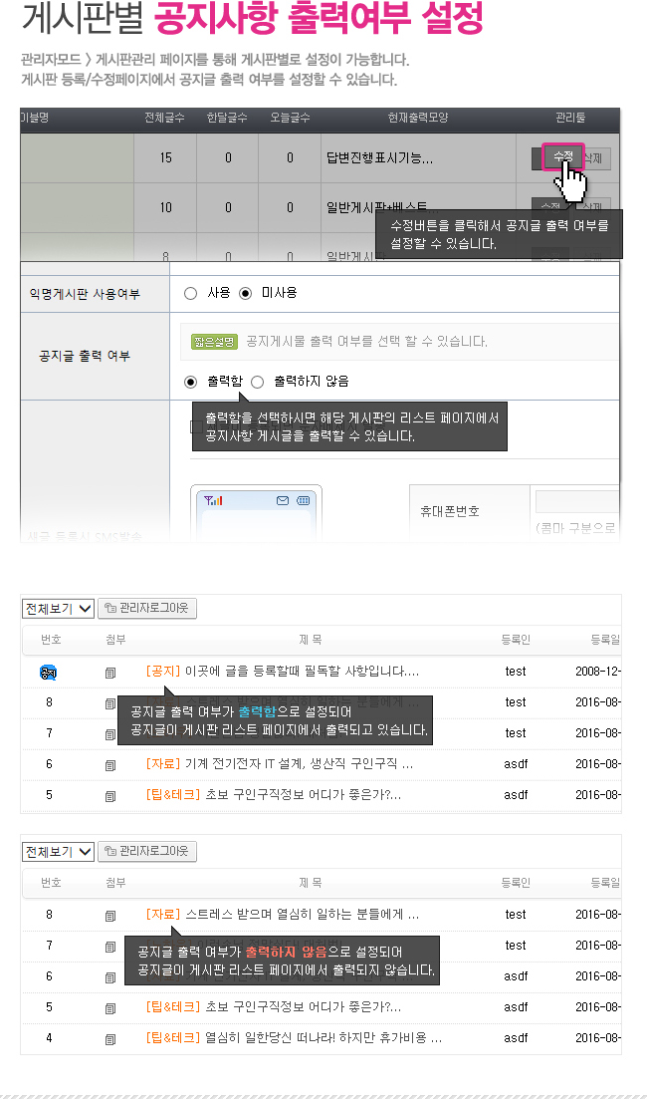Click the battery icon on the phone preview
Image resolution: width=647 pixels, height=1100 pixels.
click(x=304, y=500)
